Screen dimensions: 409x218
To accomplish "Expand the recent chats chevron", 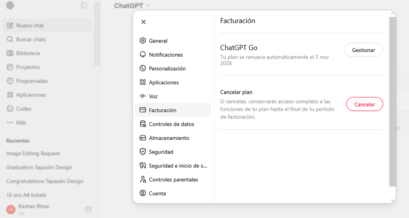I will [x=97, y=194].
